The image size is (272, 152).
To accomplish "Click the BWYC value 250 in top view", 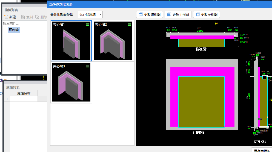I will tap(230, 30).
